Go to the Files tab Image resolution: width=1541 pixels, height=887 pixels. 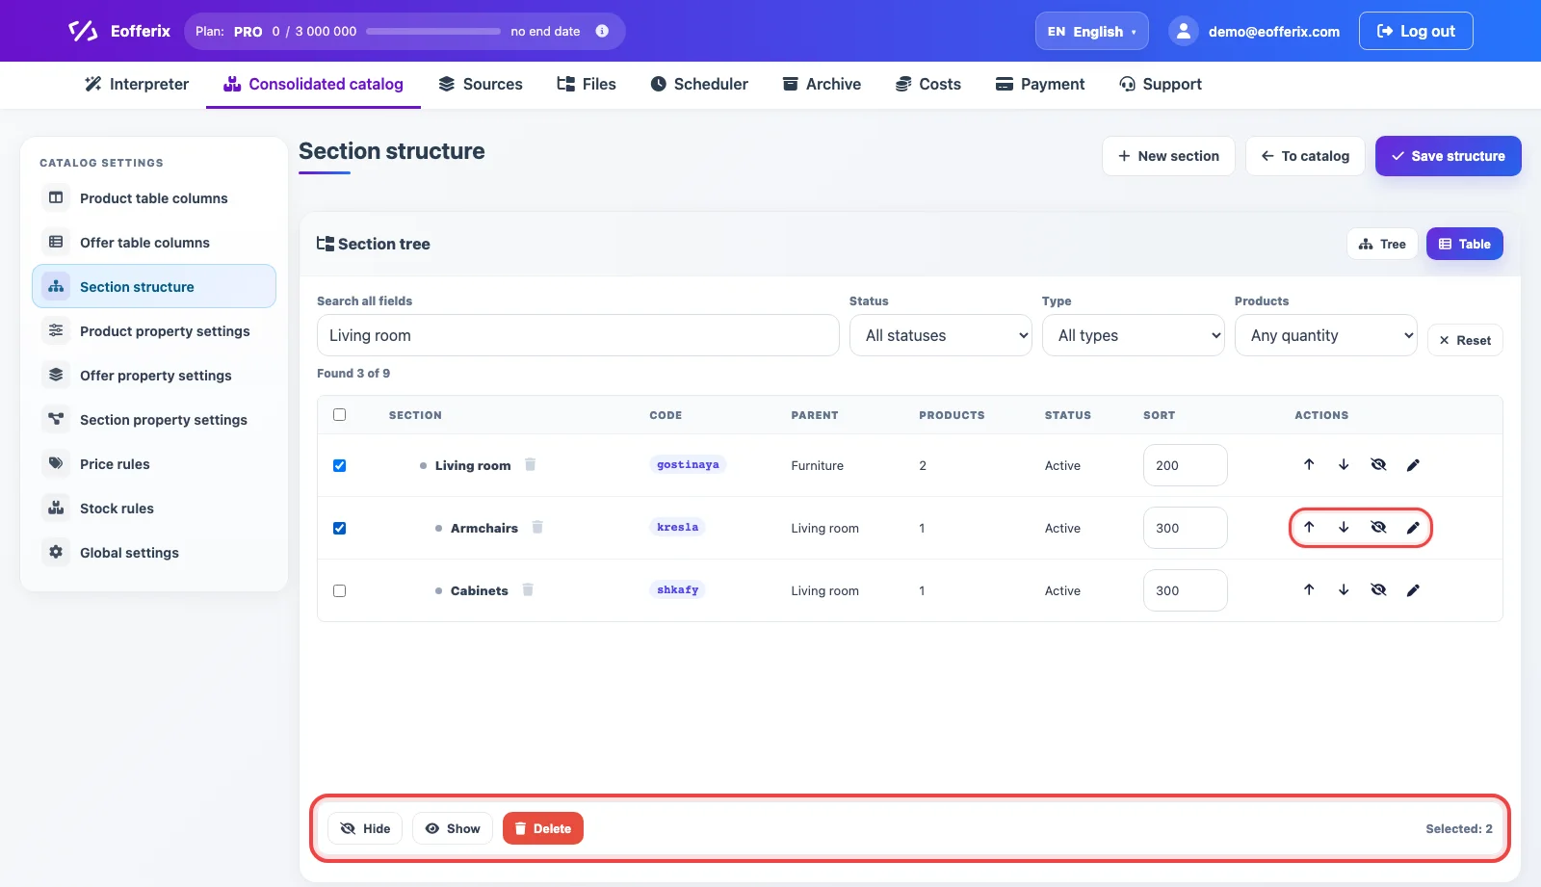coord(586,84)
